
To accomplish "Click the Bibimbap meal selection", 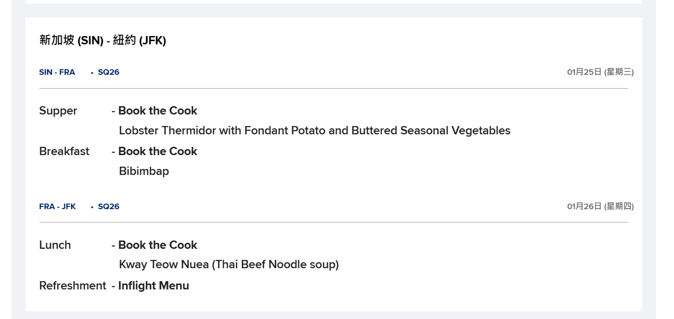I will [144, 171].
